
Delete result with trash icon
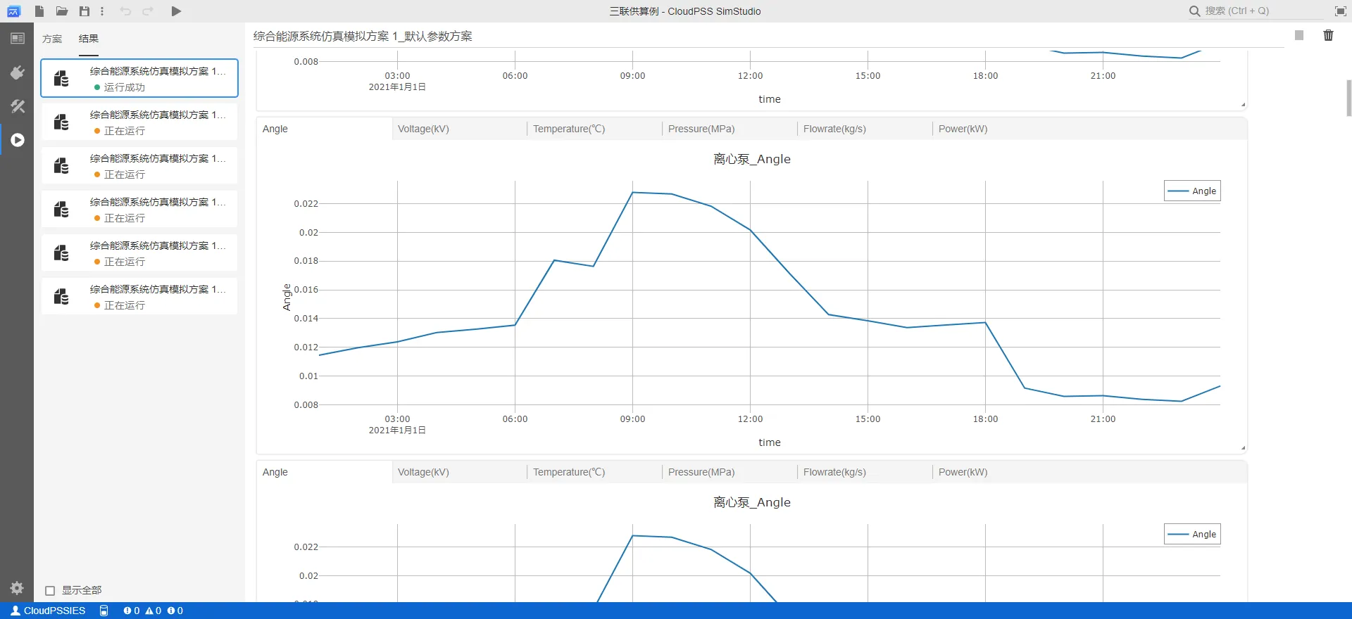(x=1328, y=35)
